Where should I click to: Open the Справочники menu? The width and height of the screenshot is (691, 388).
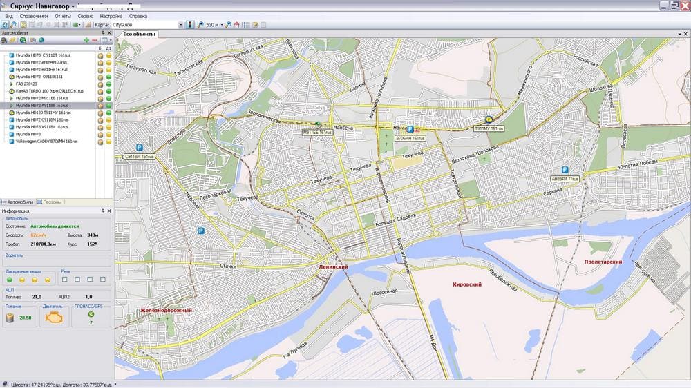tap(34, 15)
